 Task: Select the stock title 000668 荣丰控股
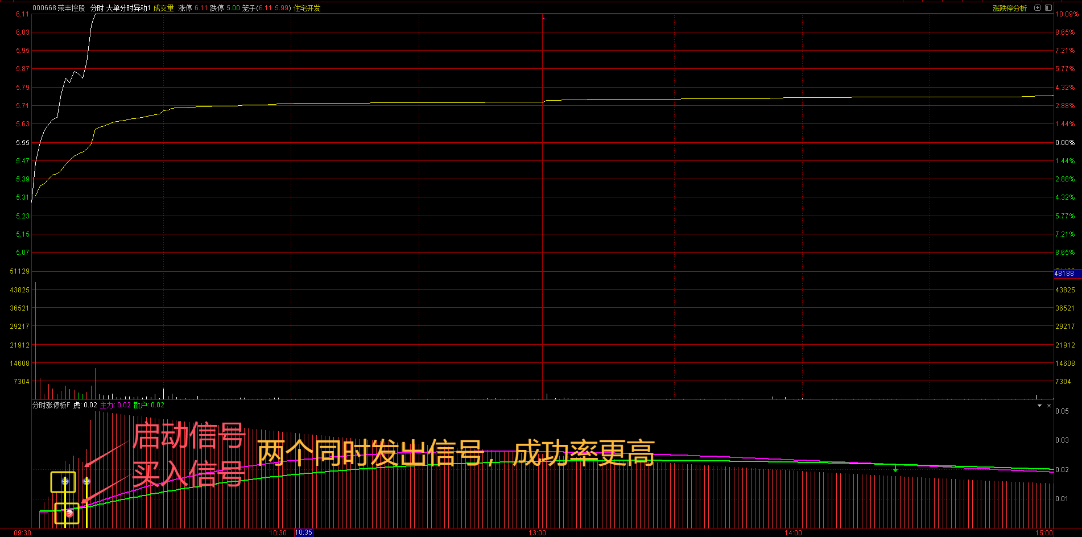(59, 8)
